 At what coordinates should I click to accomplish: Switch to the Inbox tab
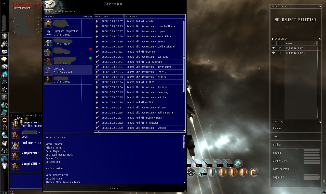coord(48,11)
